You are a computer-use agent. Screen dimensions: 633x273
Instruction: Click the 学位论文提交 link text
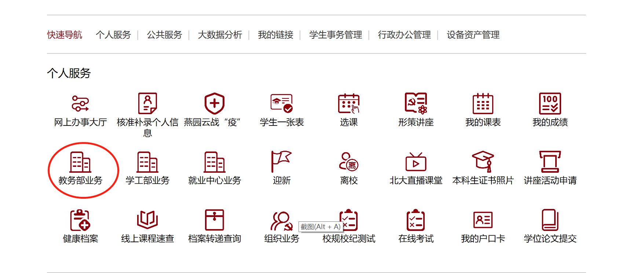pos(550,239)
